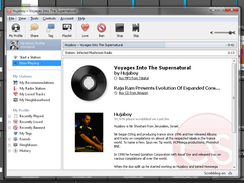Click the Station: Infected Mushroom Radio bar
244x183 pixels.
(x=150, y=53)
